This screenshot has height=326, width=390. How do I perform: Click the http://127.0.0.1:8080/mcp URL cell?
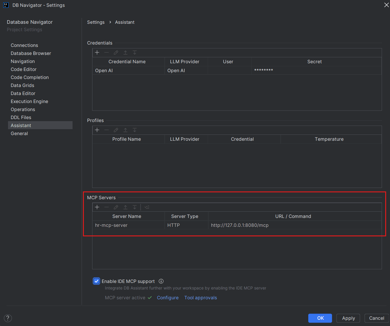[x=295, y=225]
